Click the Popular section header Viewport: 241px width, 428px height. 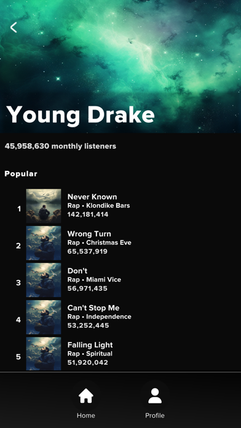(x=21, y=174)
